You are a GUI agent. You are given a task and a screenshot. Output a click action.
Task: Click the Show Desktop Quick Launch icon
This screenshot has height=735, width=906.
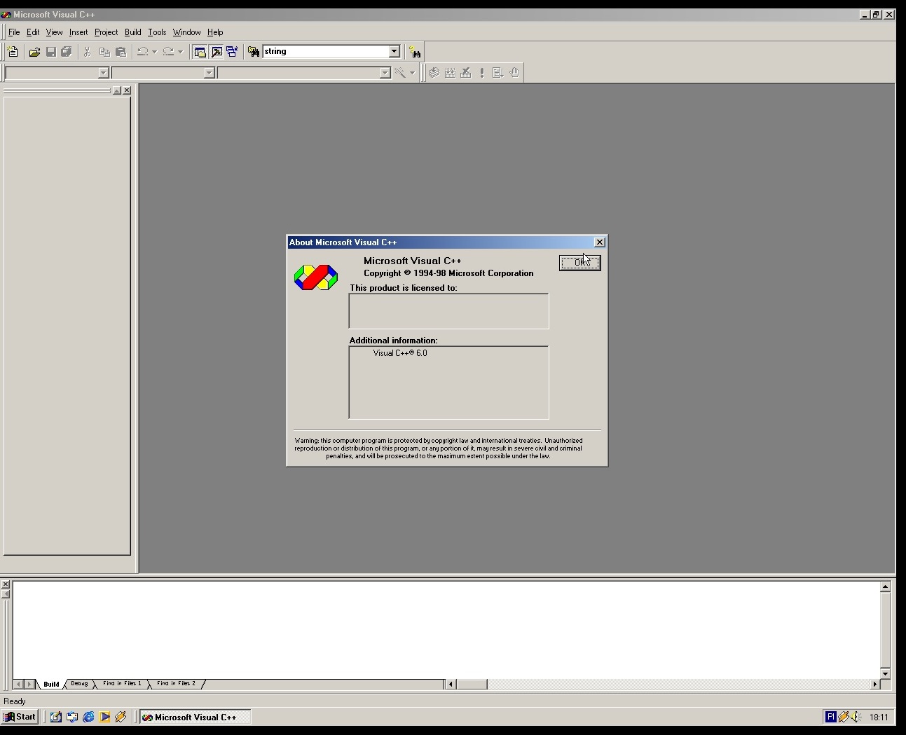coord(55,717)
